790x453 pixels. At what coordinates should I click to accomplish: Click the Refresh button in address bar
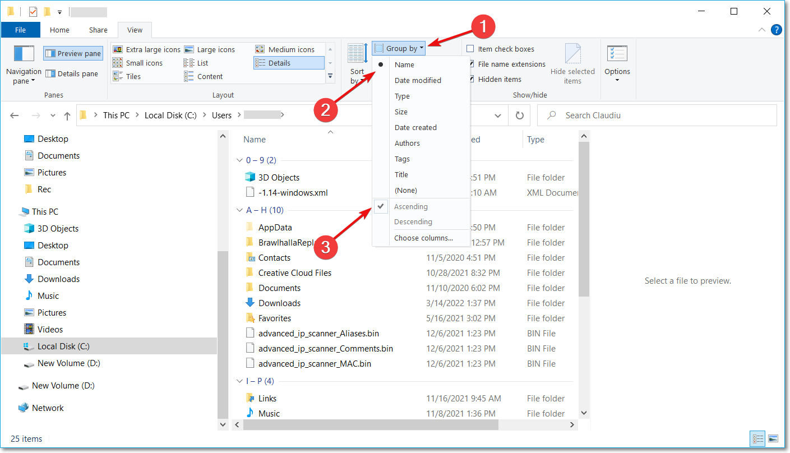point(519,115)
